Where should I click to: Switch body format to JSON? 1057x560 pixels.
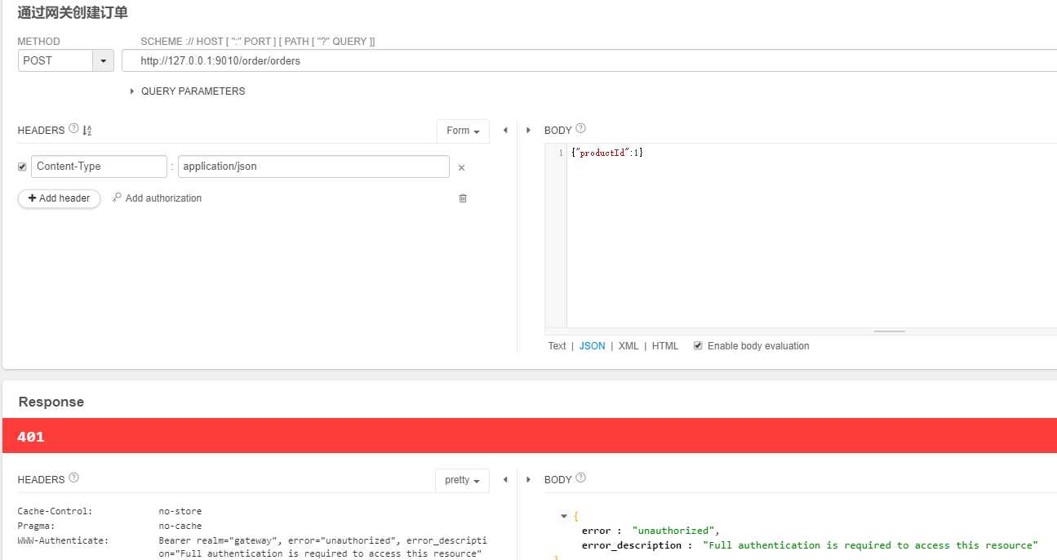pos(593,346)
